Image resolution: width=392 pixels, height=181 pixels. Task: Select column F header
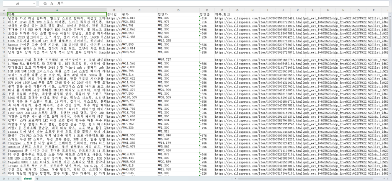click(222, 10)
